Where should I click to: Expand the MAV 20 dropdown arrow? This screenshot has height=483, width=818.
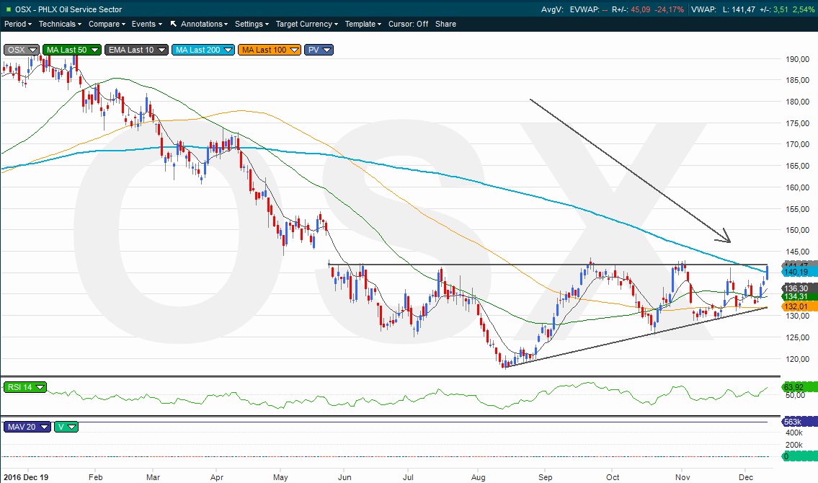[x=44, y=427]
